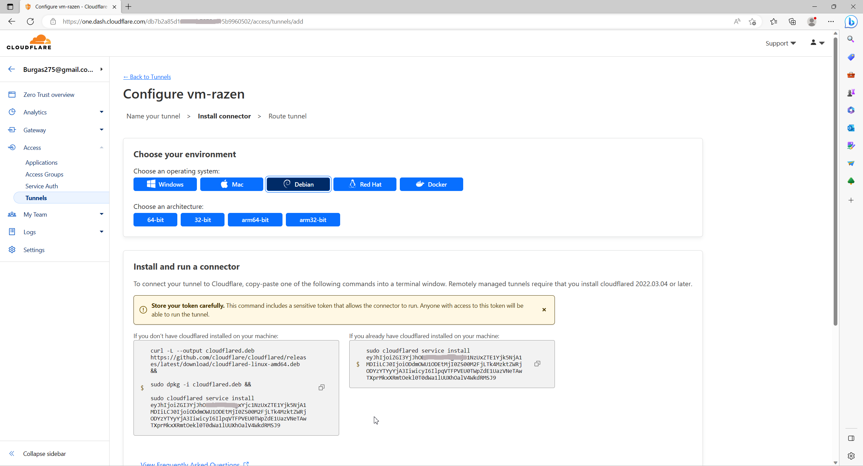Viewport: 863px width, 466px height.
Task: Open the Zero Trust overview icon
Action: click(x=12, y=95)
